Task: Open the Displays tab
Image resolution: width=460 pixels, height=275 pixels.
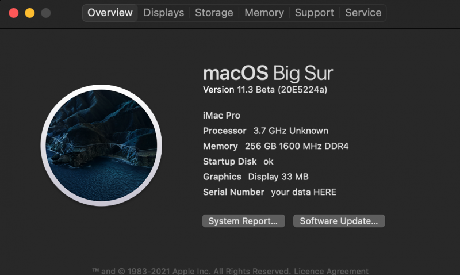Action: point(164,13)
